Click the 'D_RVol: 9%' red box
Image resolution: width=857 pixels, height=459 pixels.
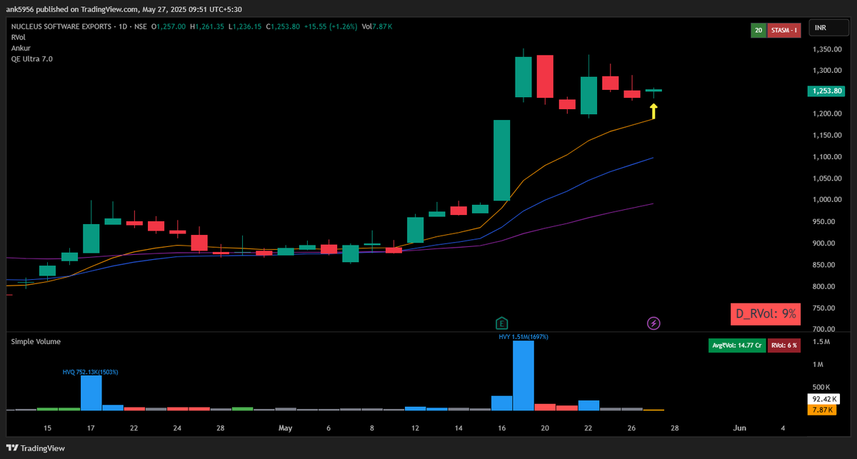tap(766, 313)
